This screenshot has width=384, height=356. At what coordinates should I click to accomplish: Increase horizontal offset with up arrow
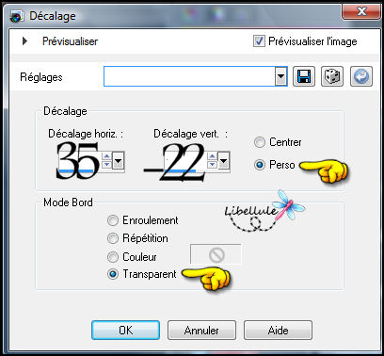107,156
